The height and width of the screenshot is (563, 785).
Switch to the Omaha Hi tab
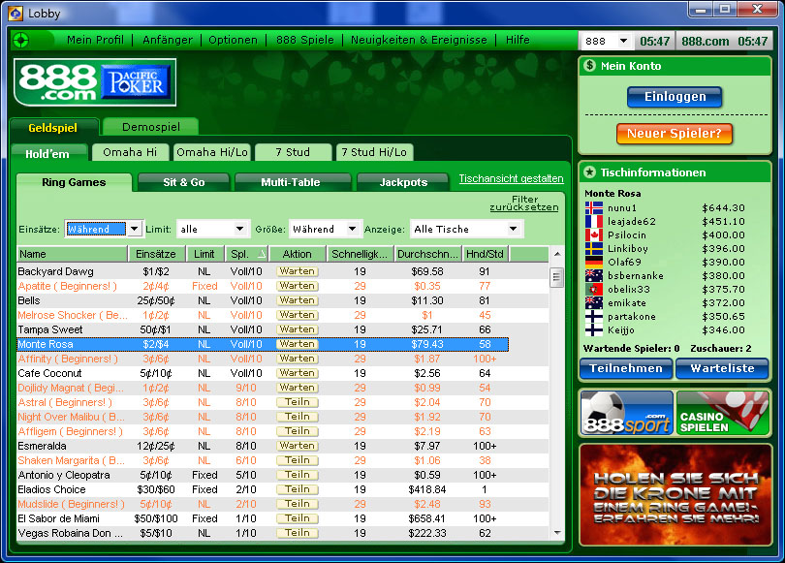[x=130, y=152]
